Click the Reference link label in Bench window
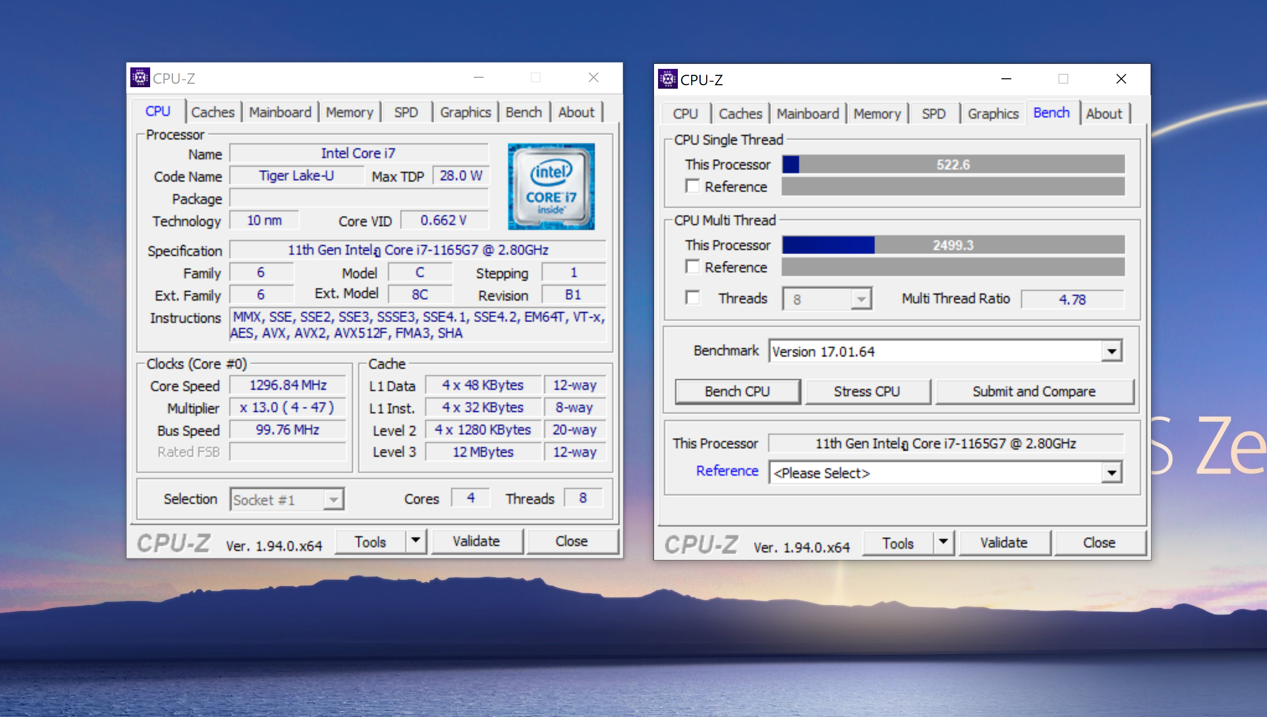 [727, 471]
